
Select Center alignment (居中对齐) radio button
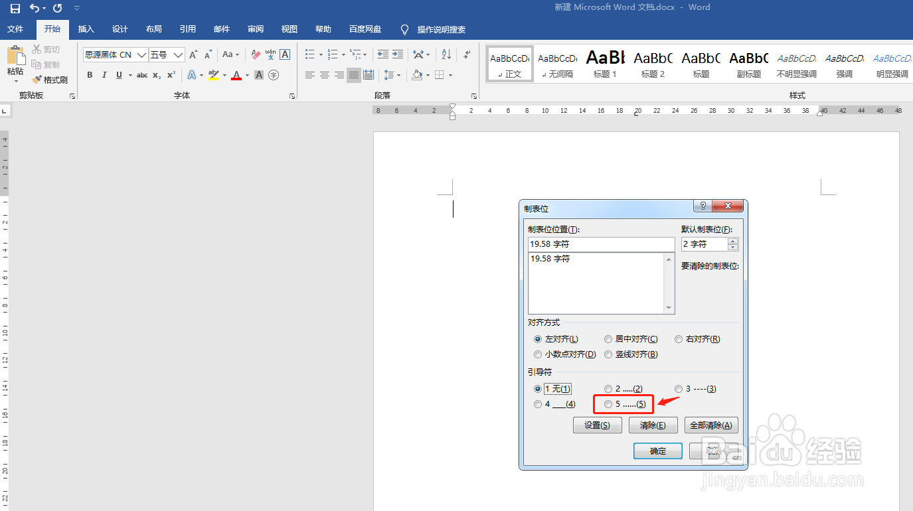[x=608, y=339]
